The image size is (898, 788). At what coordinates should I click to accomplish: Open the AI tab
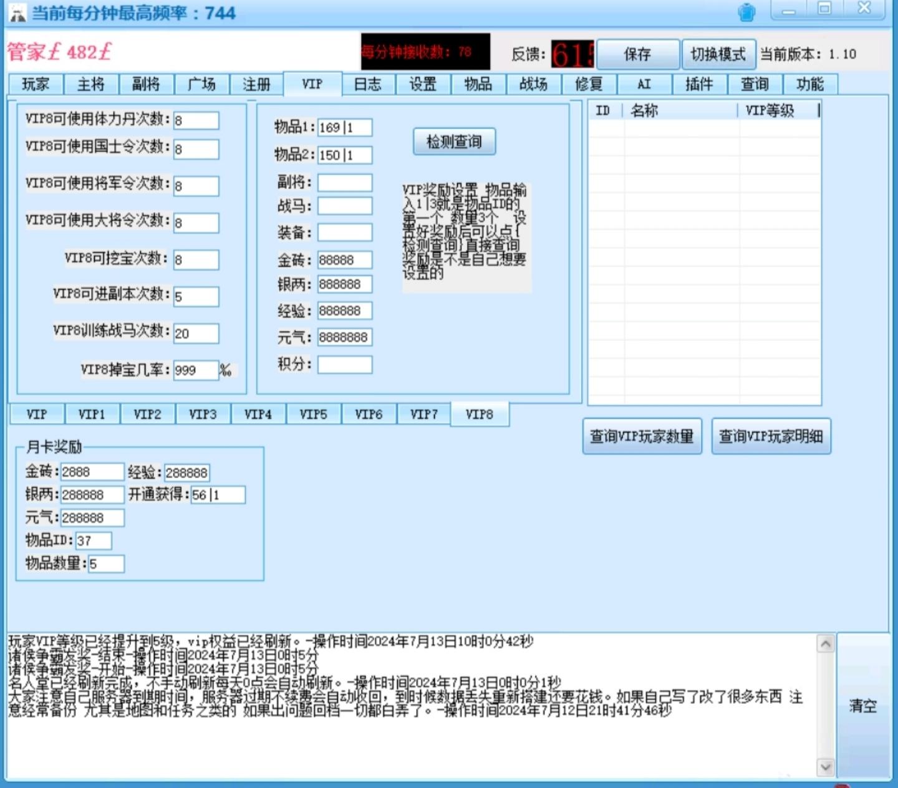point(644,84)
